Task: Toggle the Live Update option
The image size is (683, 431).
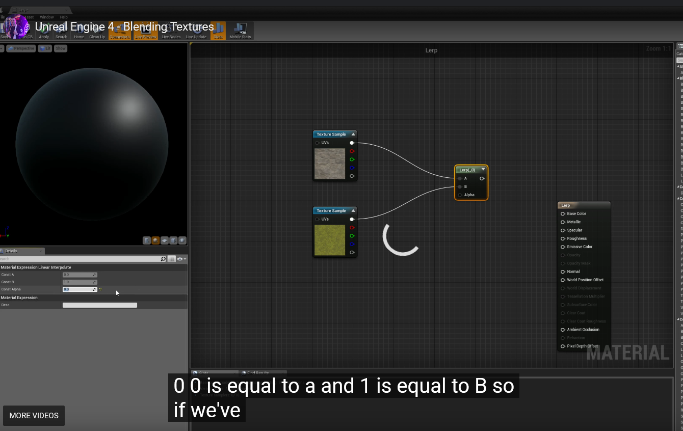Action: 196,31
